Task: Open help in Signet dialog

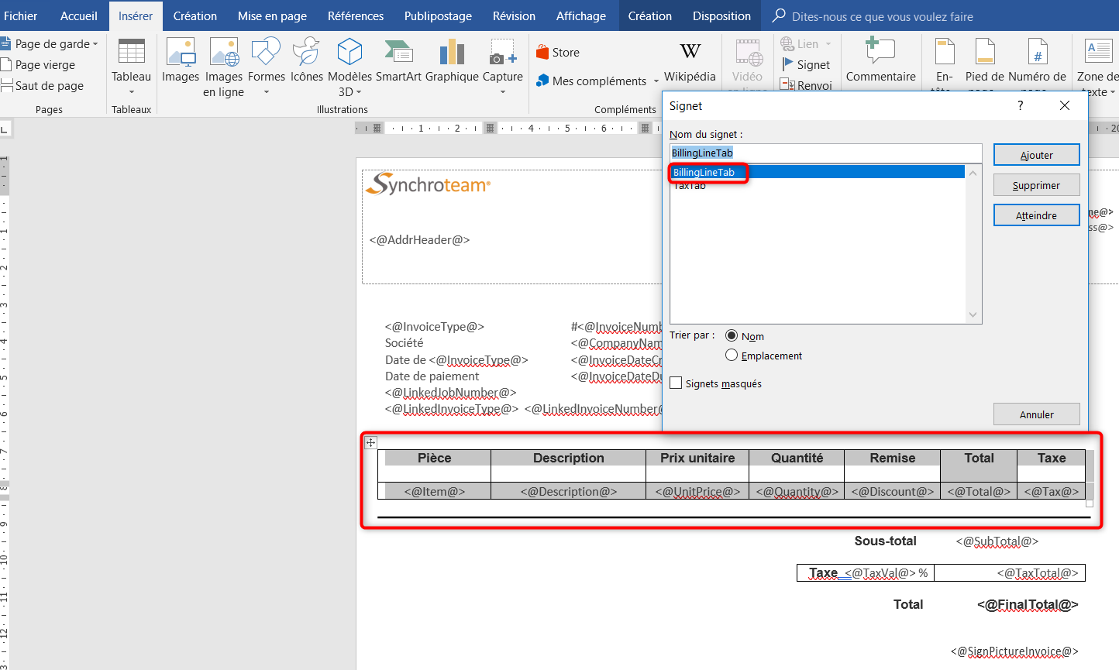Action: (x=1021, y=105)
